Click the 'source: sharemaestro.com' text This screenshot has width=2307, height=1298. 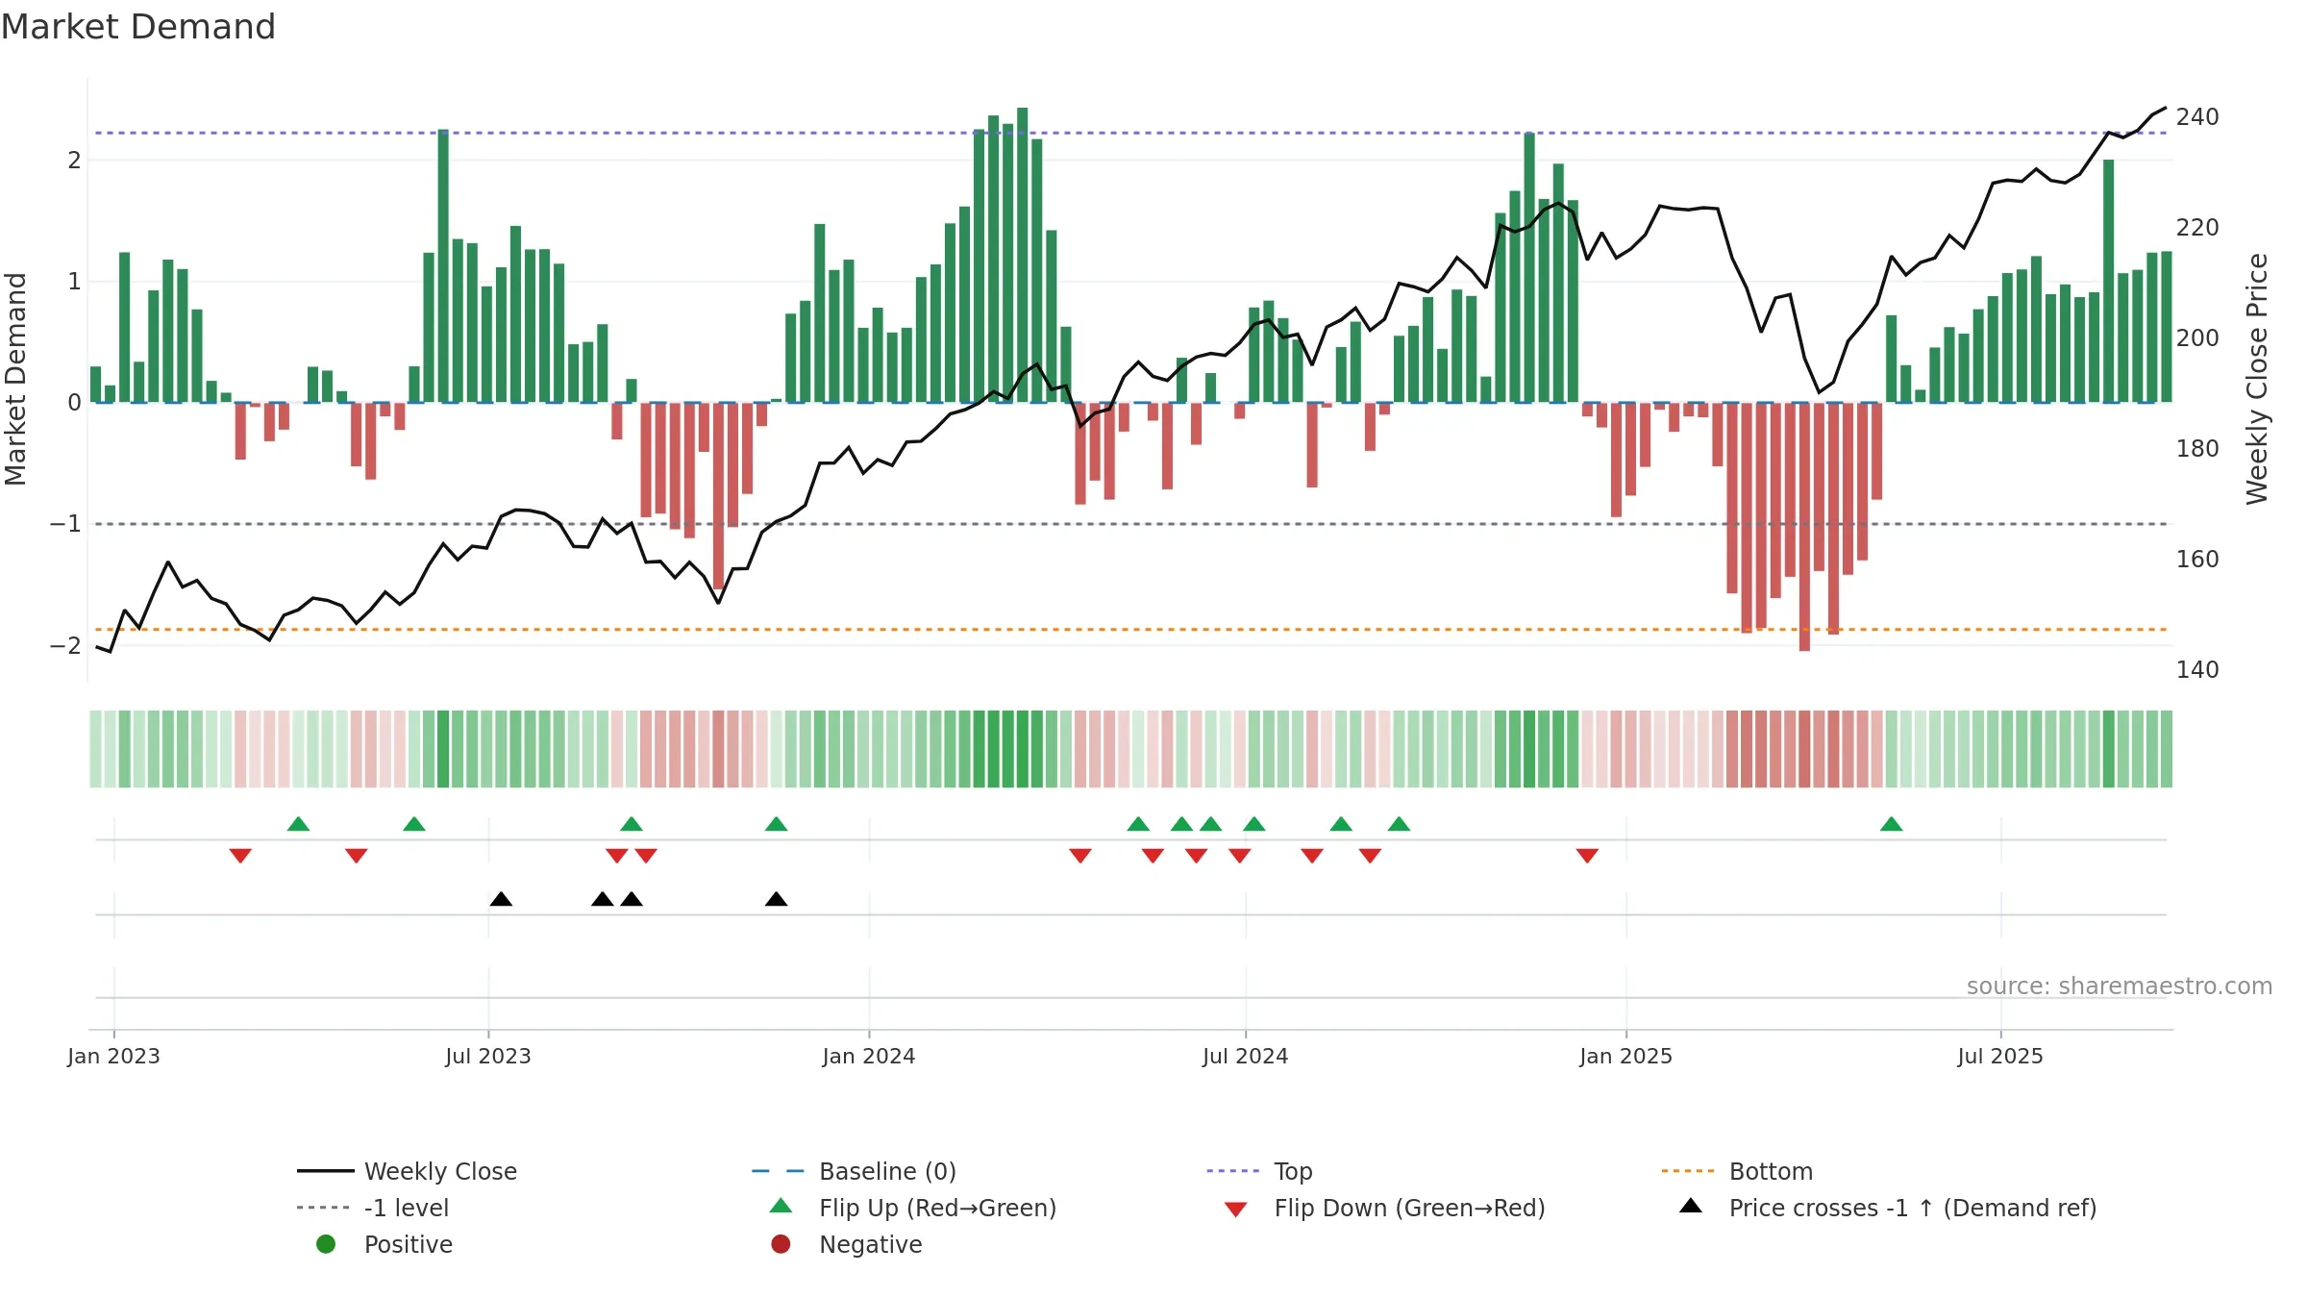coord(2120,986)
